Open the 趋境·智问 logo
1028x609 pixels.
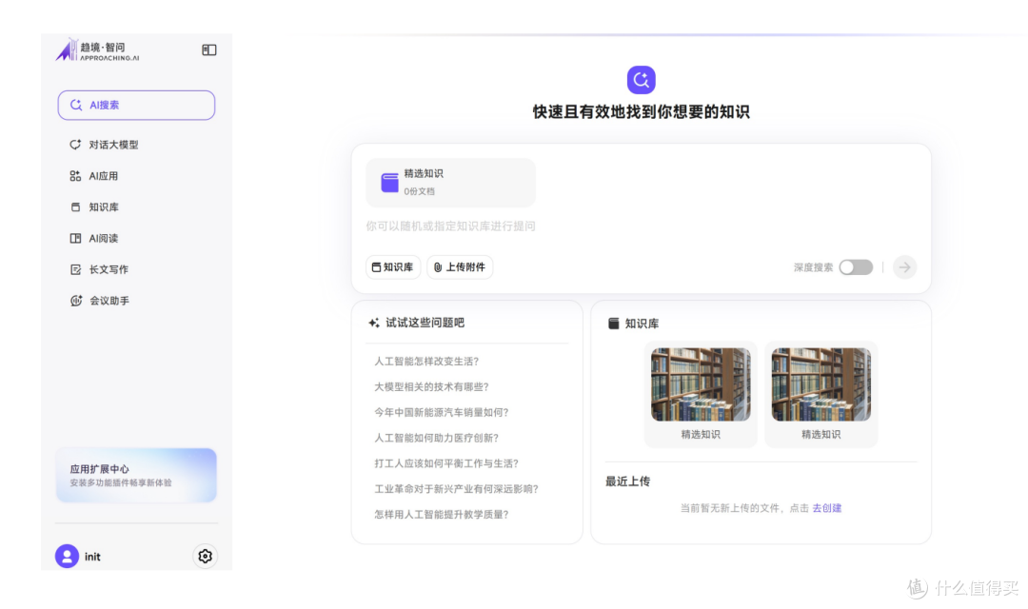pos(98,50)
